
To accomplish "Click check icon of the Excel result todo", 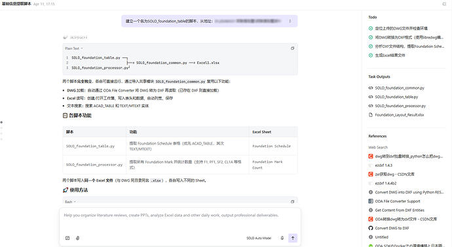I will [x=371, y=55].
